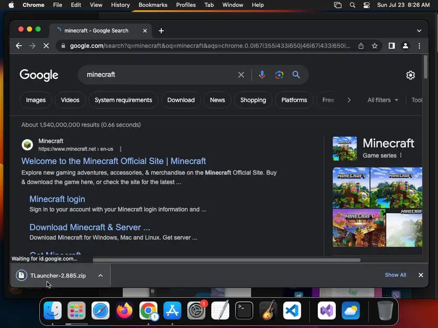Select the Download filter chip
438x328 pixels.
tap(181, 100)
